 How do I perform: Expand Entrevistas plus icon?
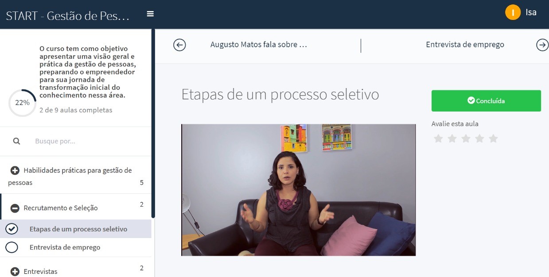point(15,272)
